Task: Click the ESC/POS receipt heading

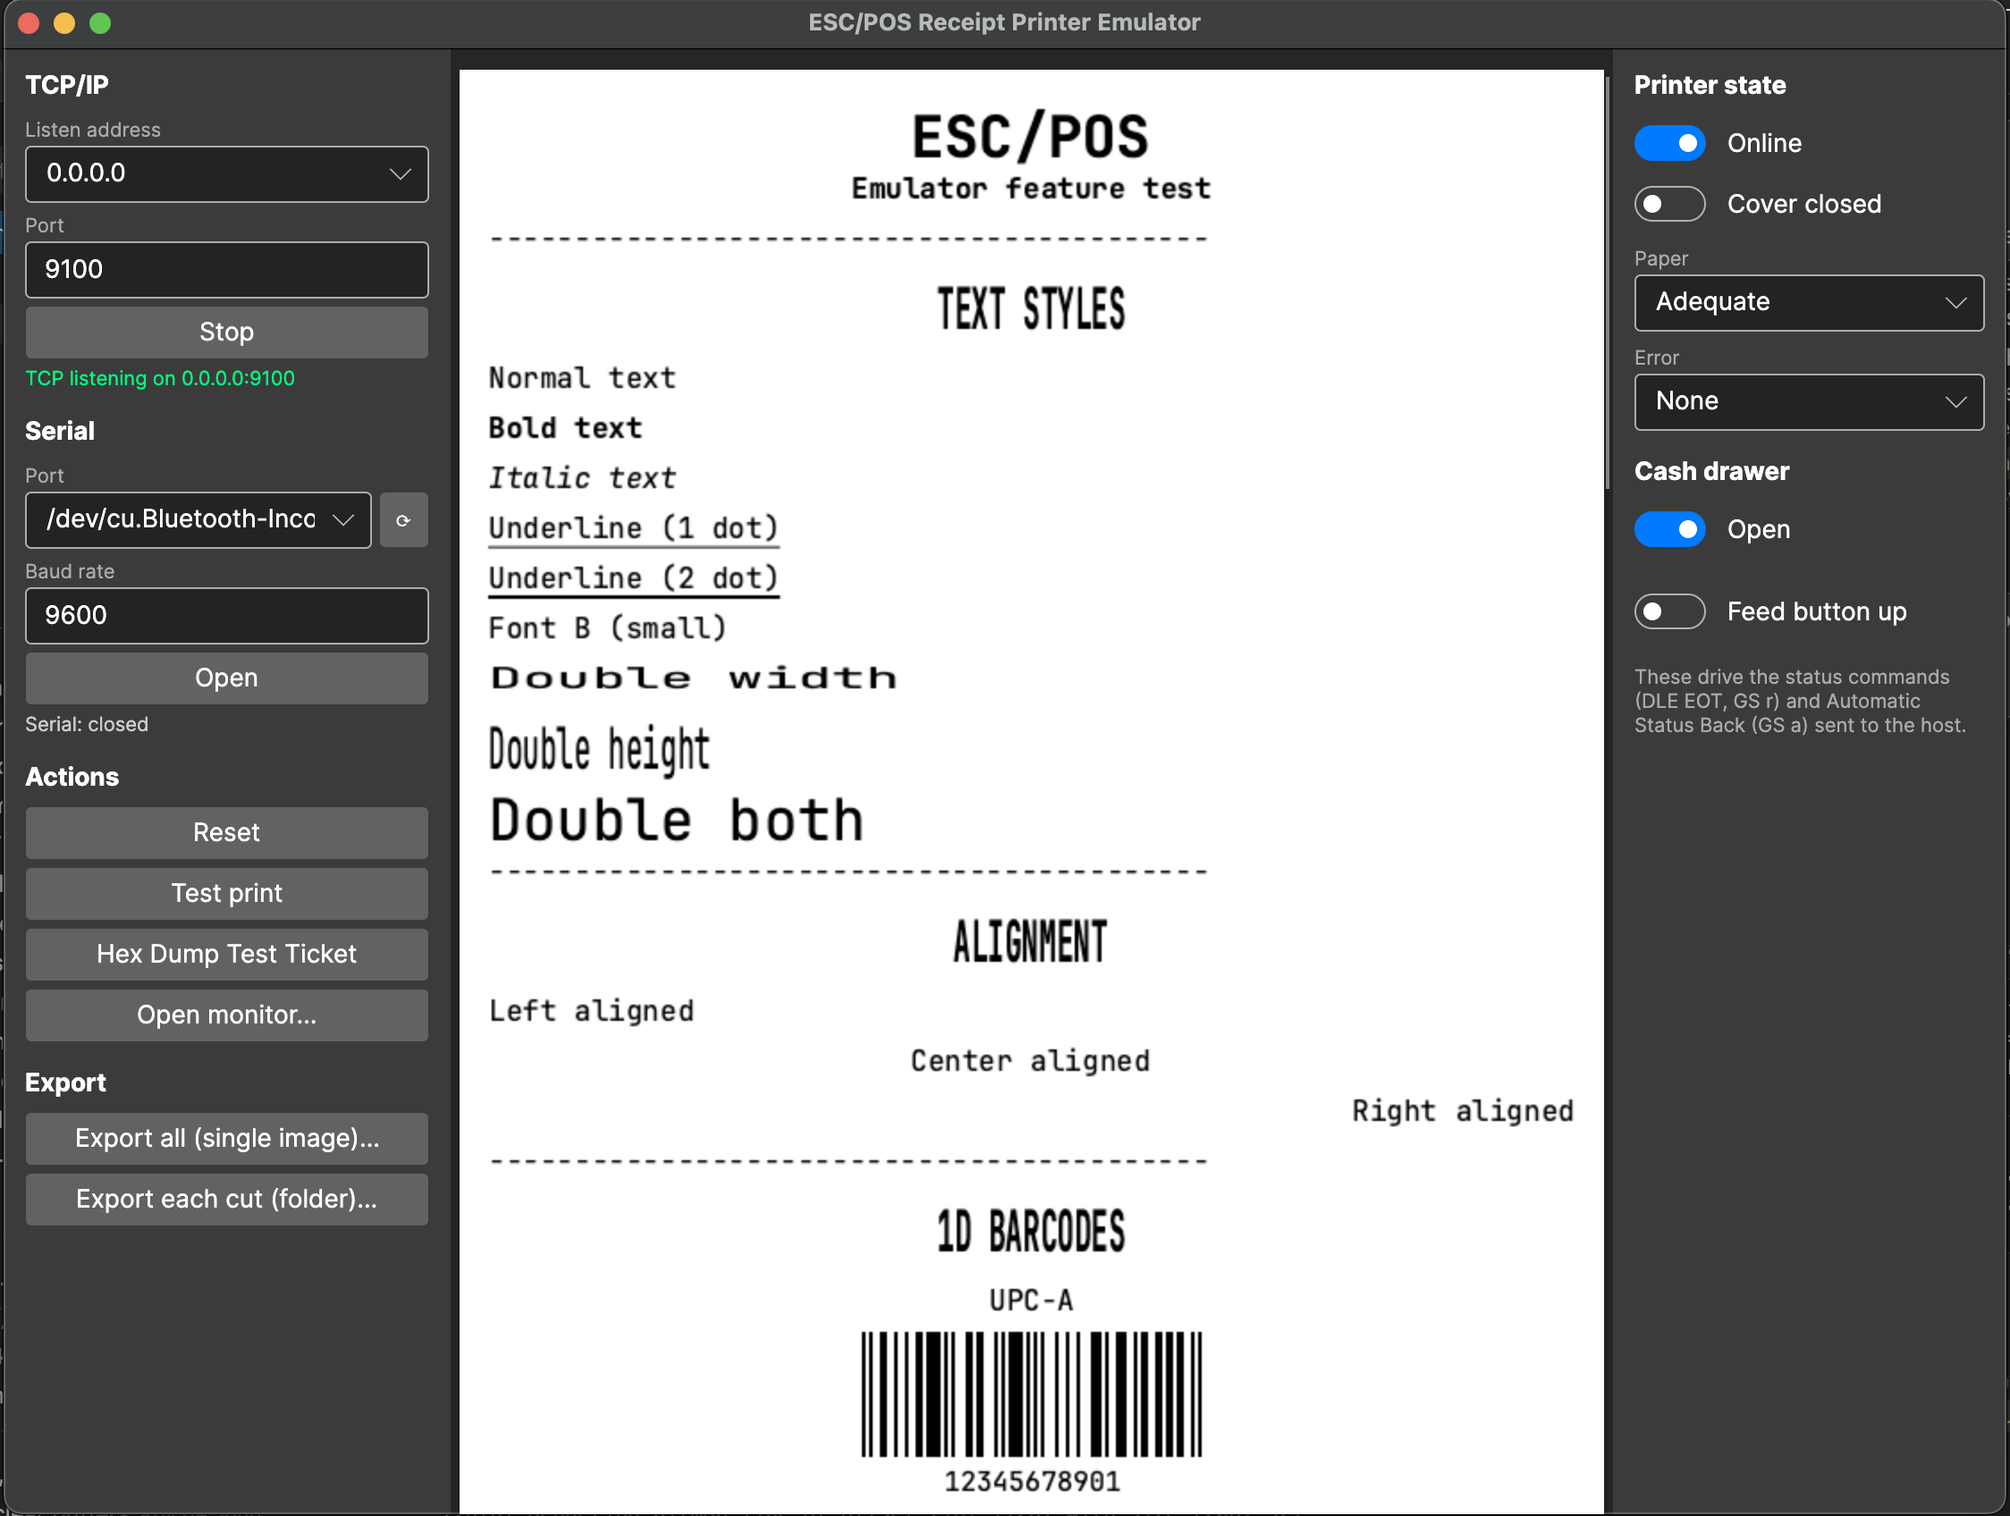Action: [1030, 137]
